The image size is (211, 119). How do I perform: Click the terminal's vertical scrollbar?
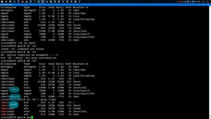coord(210,62)
